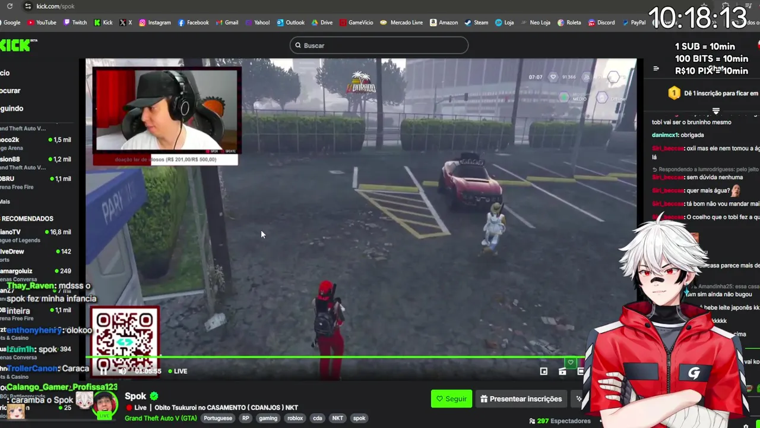Viewport: 760px width, 428px height.
Task: Focus the Buscar search field
Action: (x=379, y=45)
